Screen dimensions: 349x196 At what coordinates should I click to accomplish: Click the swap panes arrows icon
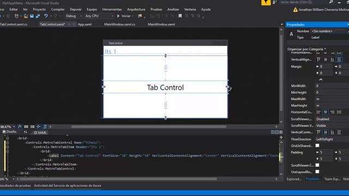coord(26,132)
